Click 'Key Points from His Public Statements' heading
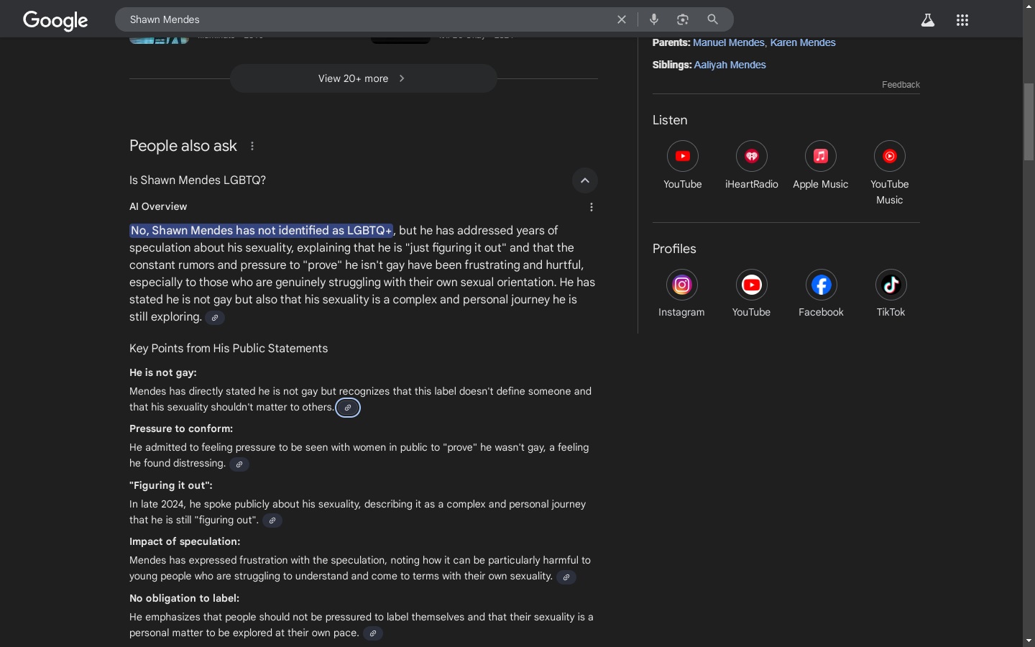The width and height of the screenshot is (1035, 647). point(229,349)
